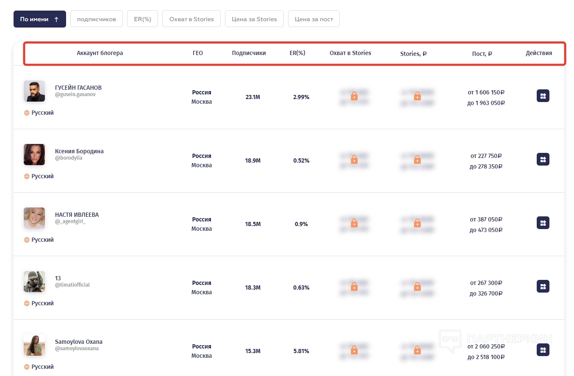The height and width of the screenshot is (376, 574).
Task: Open the @samoylovaoxana account link
Action: (77, 348)
